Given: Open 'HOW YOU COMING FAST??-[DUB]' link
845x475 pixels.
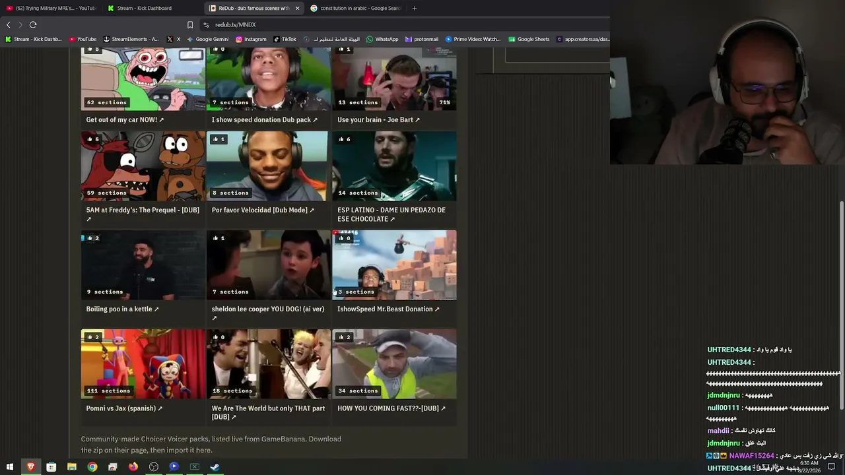Looking at the screenshot, I should tap(391, 408).
